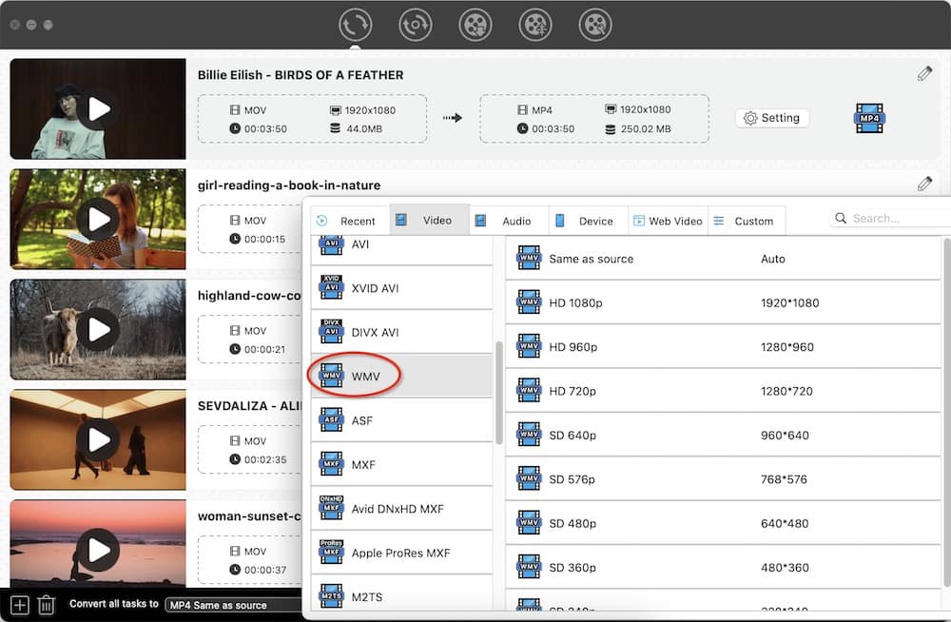This screenshot has width=951, height=622.
Task: Select WMV Same as source preset
Action: 723,259
